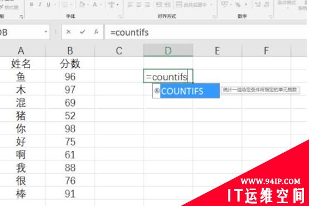The width and height of the screenshot is (309, 206).
Task: Toggle bold formatting in the ribbon
Action: pos(31,4)
